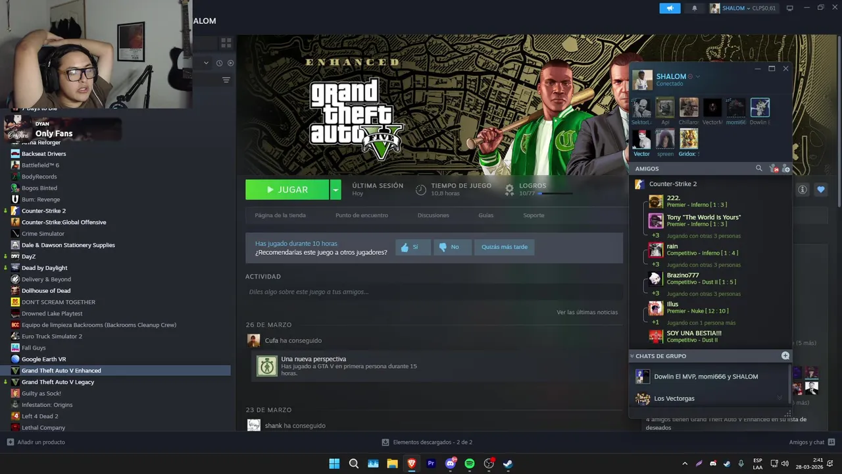Create a new group chat with the plus icon
The height and width of the screenshot is (474, 842).
(x=785, y=355)
